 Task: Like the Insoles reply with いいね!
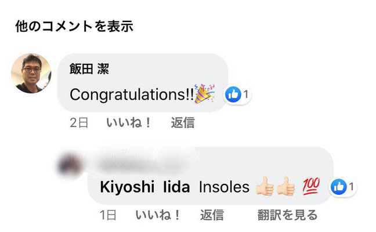click(x=158, y=215)
